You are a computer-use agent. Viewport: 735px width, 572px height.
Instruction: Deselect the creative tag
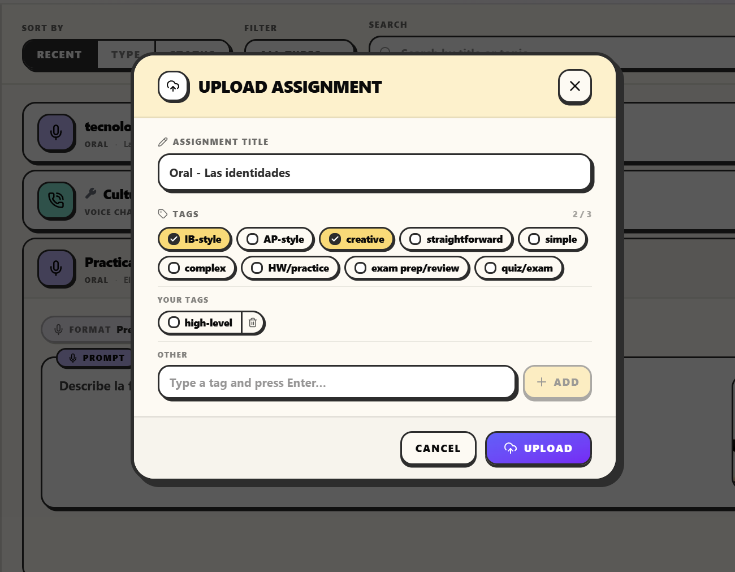coord(357,239)
